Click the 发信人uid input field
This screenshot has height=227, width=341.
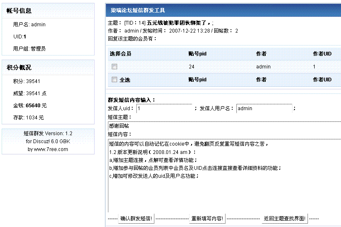pos(164,108)
